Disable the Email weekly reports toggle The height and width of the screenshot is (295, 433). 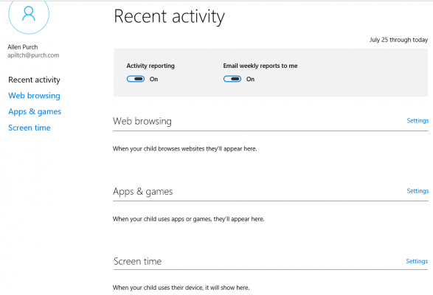(232, 79)
